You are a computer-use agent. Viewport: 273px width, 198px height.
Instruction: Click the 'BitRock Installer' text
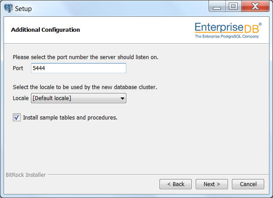[26, 175]
